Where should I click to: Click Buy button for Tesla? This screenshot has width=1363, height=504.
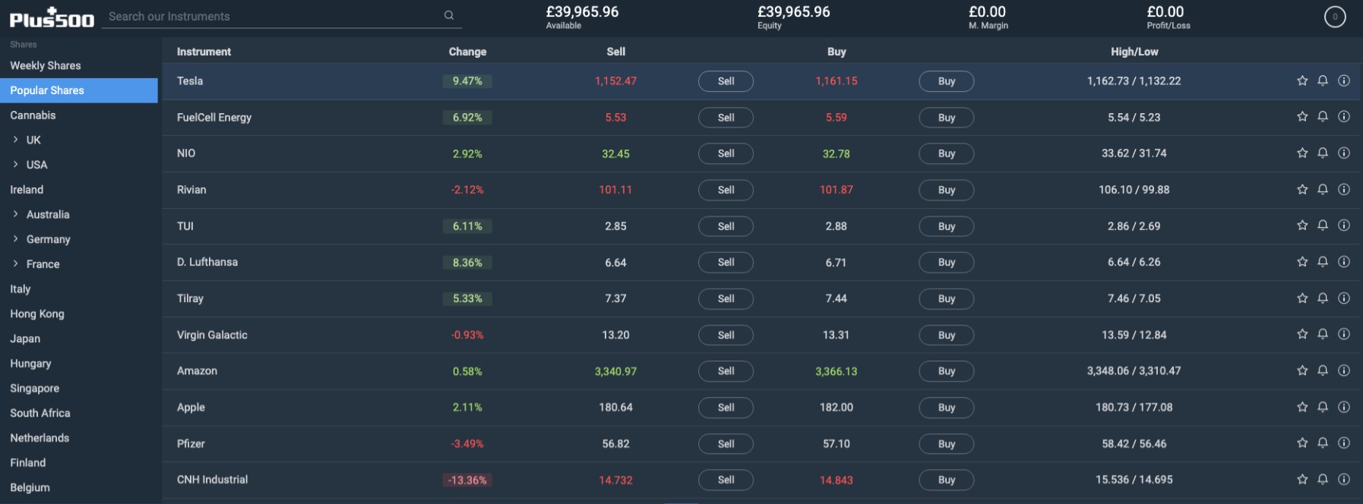[946, 81]
